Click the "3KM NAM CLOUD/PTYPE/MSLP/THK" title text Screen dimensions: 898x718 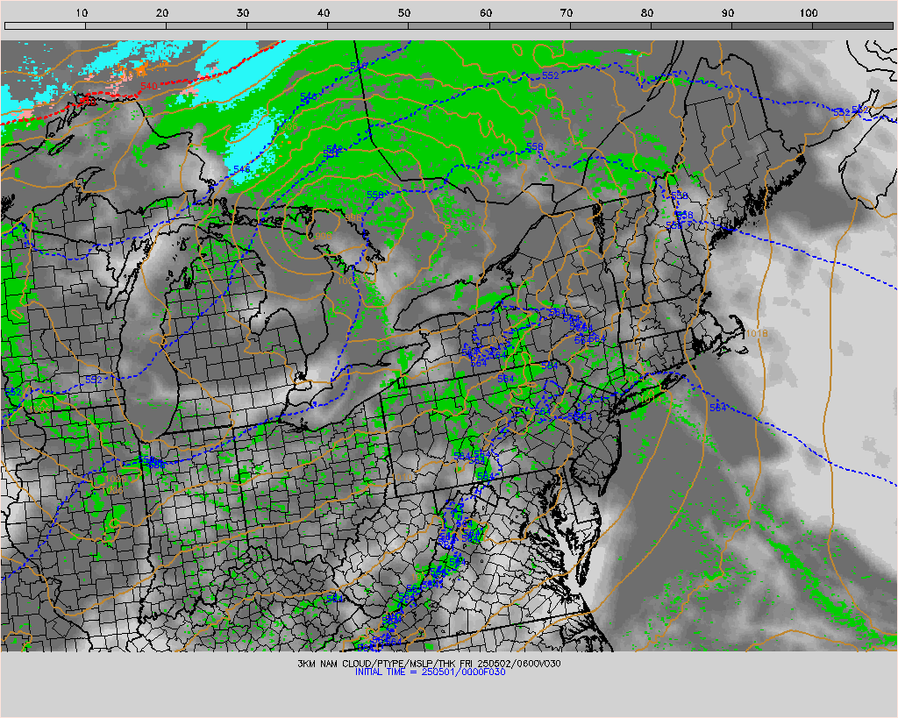(x=377, y=664)
